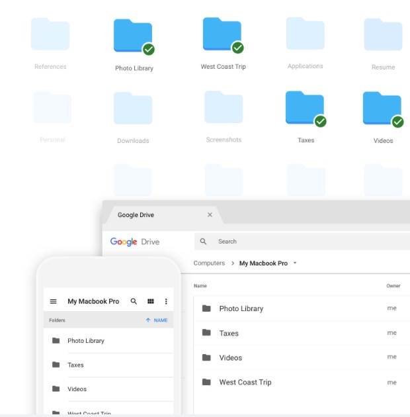This screenshot has height=417, width=410.
Task: Click the faded Applications folder icon
Action: [x=305, y=33]
